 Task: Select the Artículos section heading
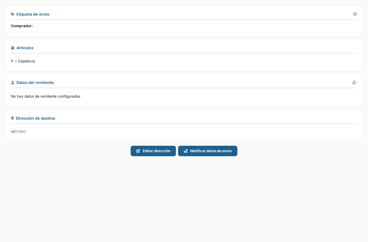(25, 48)
